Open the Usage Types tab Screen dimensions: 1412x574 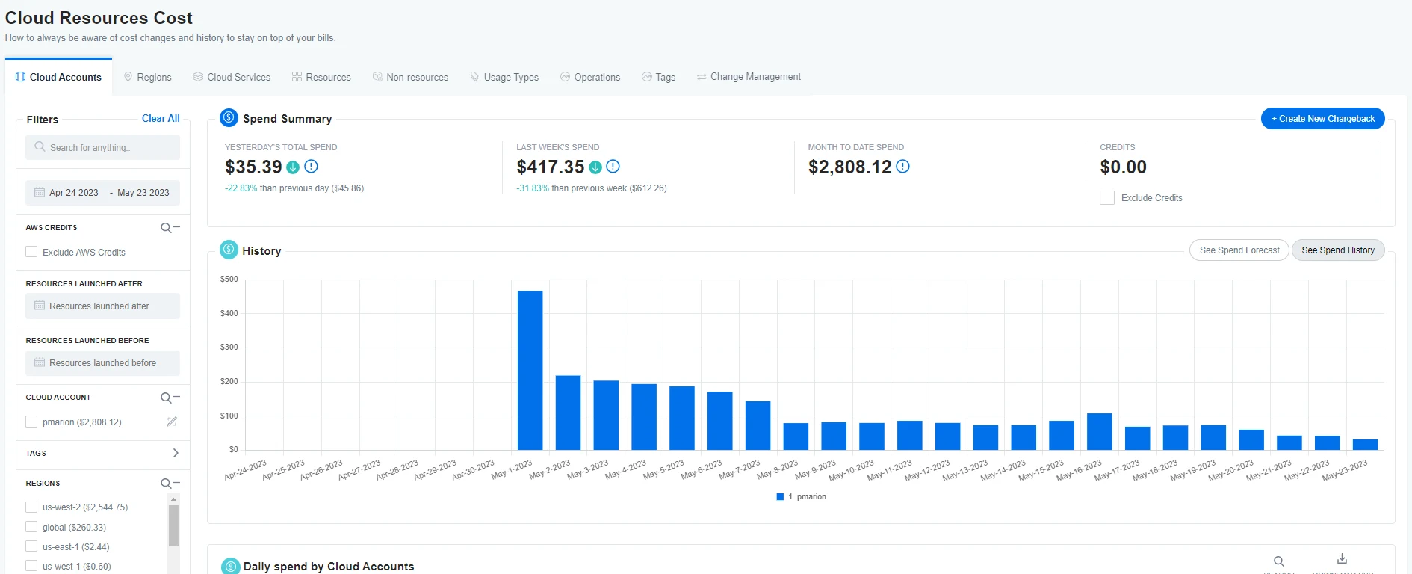pos(504,77)
